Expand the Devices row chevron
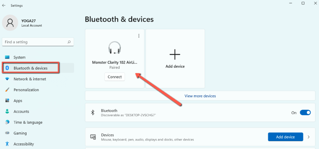Viewport: 319px width, 149px height. (x=308, y=137)
